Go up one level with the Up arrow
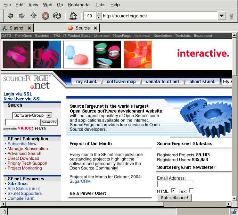 tap(33, 16)
